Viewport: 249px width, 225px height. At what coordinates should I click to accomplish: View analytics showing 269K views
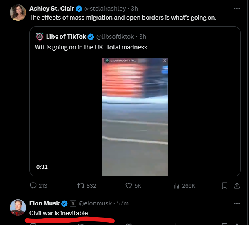click(184, 185)
